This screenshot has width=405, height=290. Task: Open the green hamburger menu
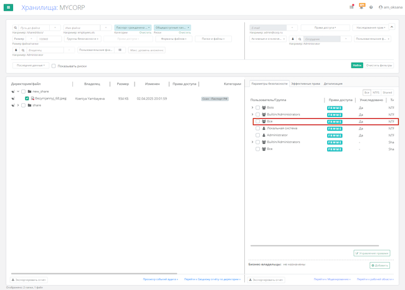(x=8, y=7)
